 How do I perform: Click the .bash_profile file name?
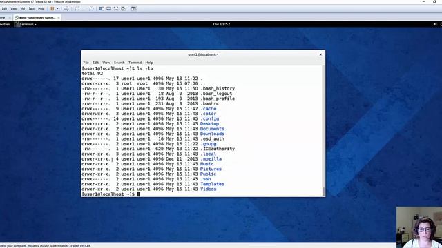[218, 99]
